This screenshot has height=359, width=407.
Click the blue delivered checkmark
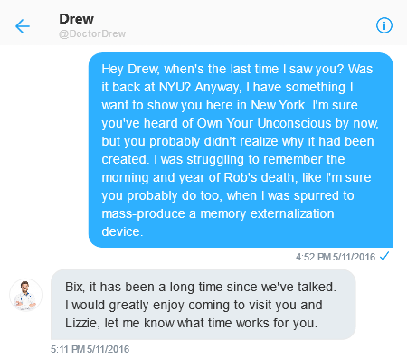(x=384, y=256)
